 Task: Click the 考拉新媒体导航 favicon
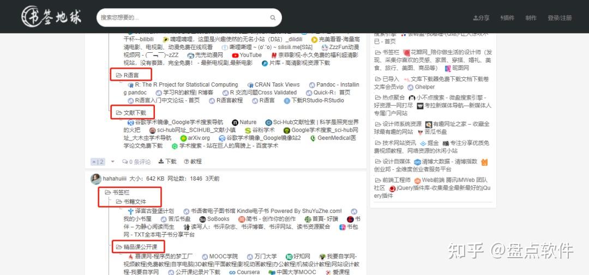419,106
